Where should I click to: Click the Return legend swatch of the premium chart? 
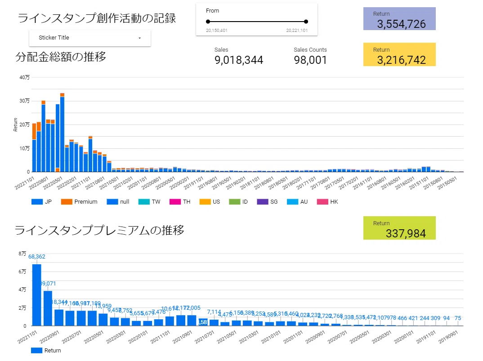[37, 351]
